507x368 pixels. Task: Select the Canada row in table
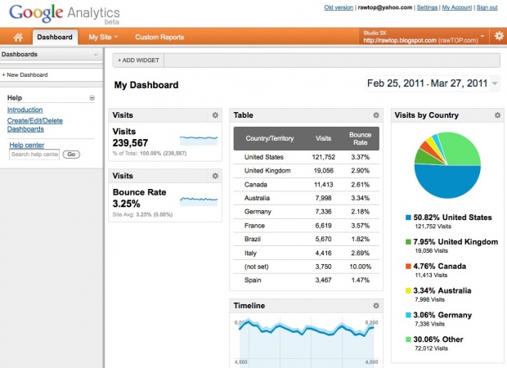click(x=306, y=185)
